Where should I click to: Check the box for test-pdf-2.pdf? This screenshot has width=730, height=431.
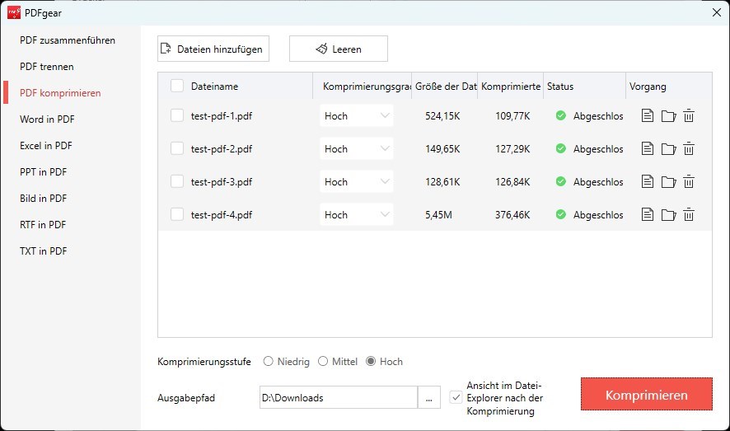click(177, 148)
